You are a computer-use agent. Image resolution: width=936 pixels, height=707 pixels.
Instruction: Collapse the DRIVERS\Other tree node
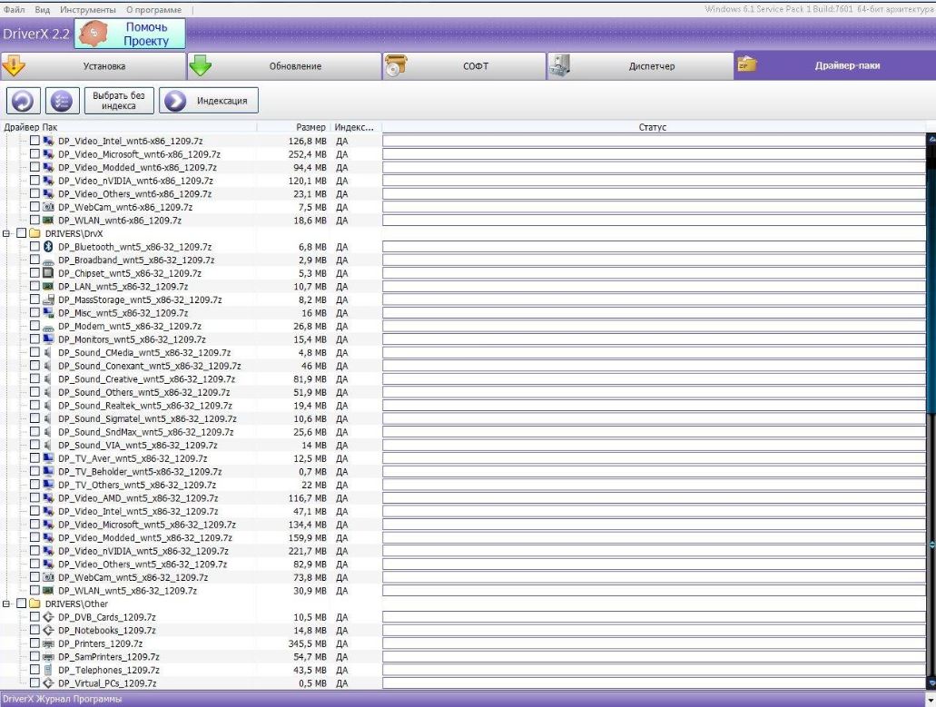point(7,604)
